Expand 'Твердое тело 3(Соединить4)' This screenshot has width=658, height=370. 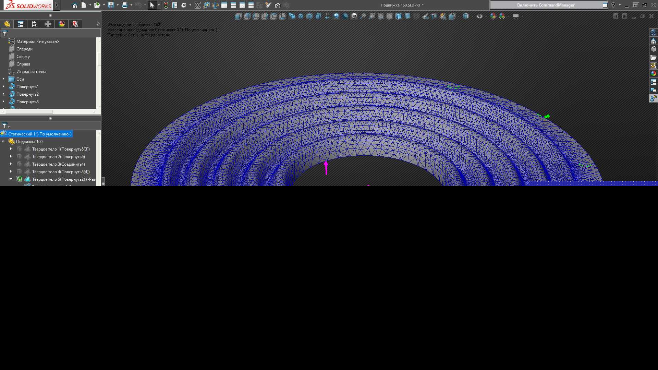[x=11, y=164]
